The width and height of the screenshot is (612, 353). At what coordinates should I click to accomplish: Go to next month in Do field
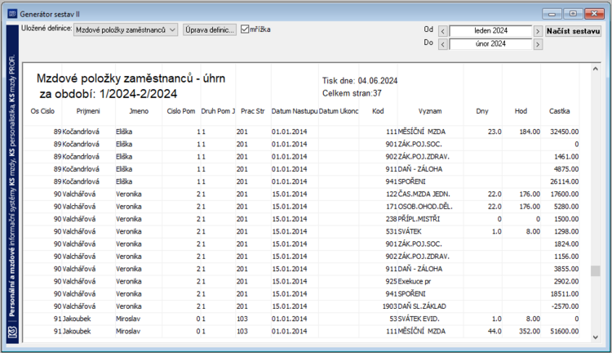pos(538,44)
